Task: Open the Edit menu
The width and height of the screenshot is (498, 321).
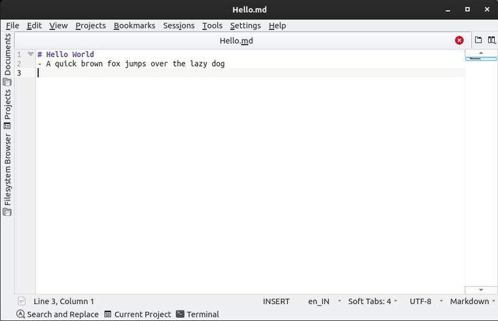Action: pyautogui.click(x=34, y=25)
